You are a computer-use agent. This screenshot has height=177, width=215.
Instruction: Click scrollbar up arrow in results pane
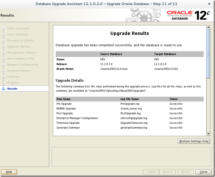tap(208, 27)
